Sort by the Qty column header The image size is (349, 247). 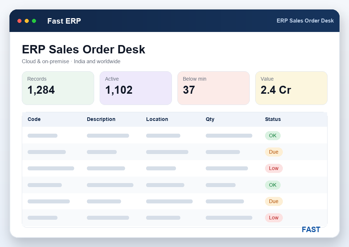210,120
